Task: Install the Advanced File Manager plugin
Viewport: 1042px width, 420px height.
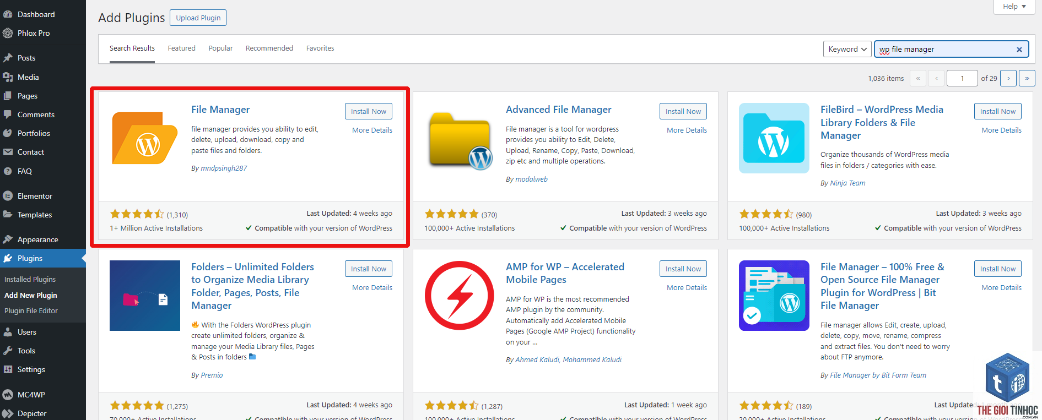Action: pos(683,111)
